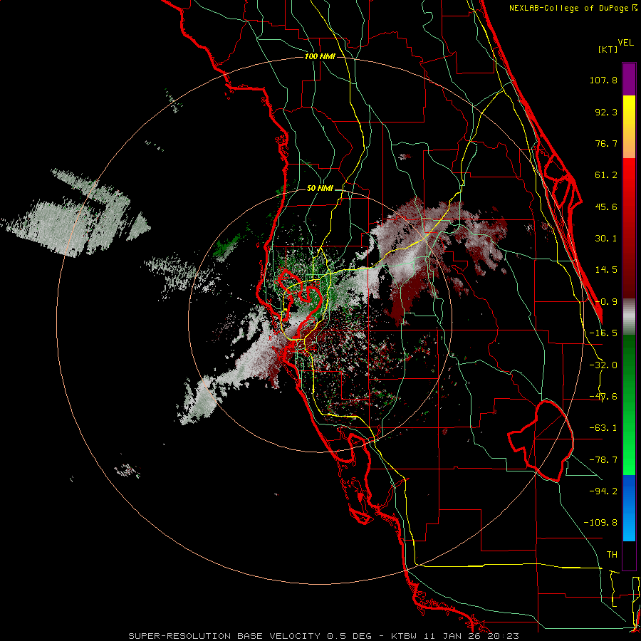The width and height of the screenshot is (641, 641).
Task: Pick the red segment of the color bar
Action: coord(629,228)
